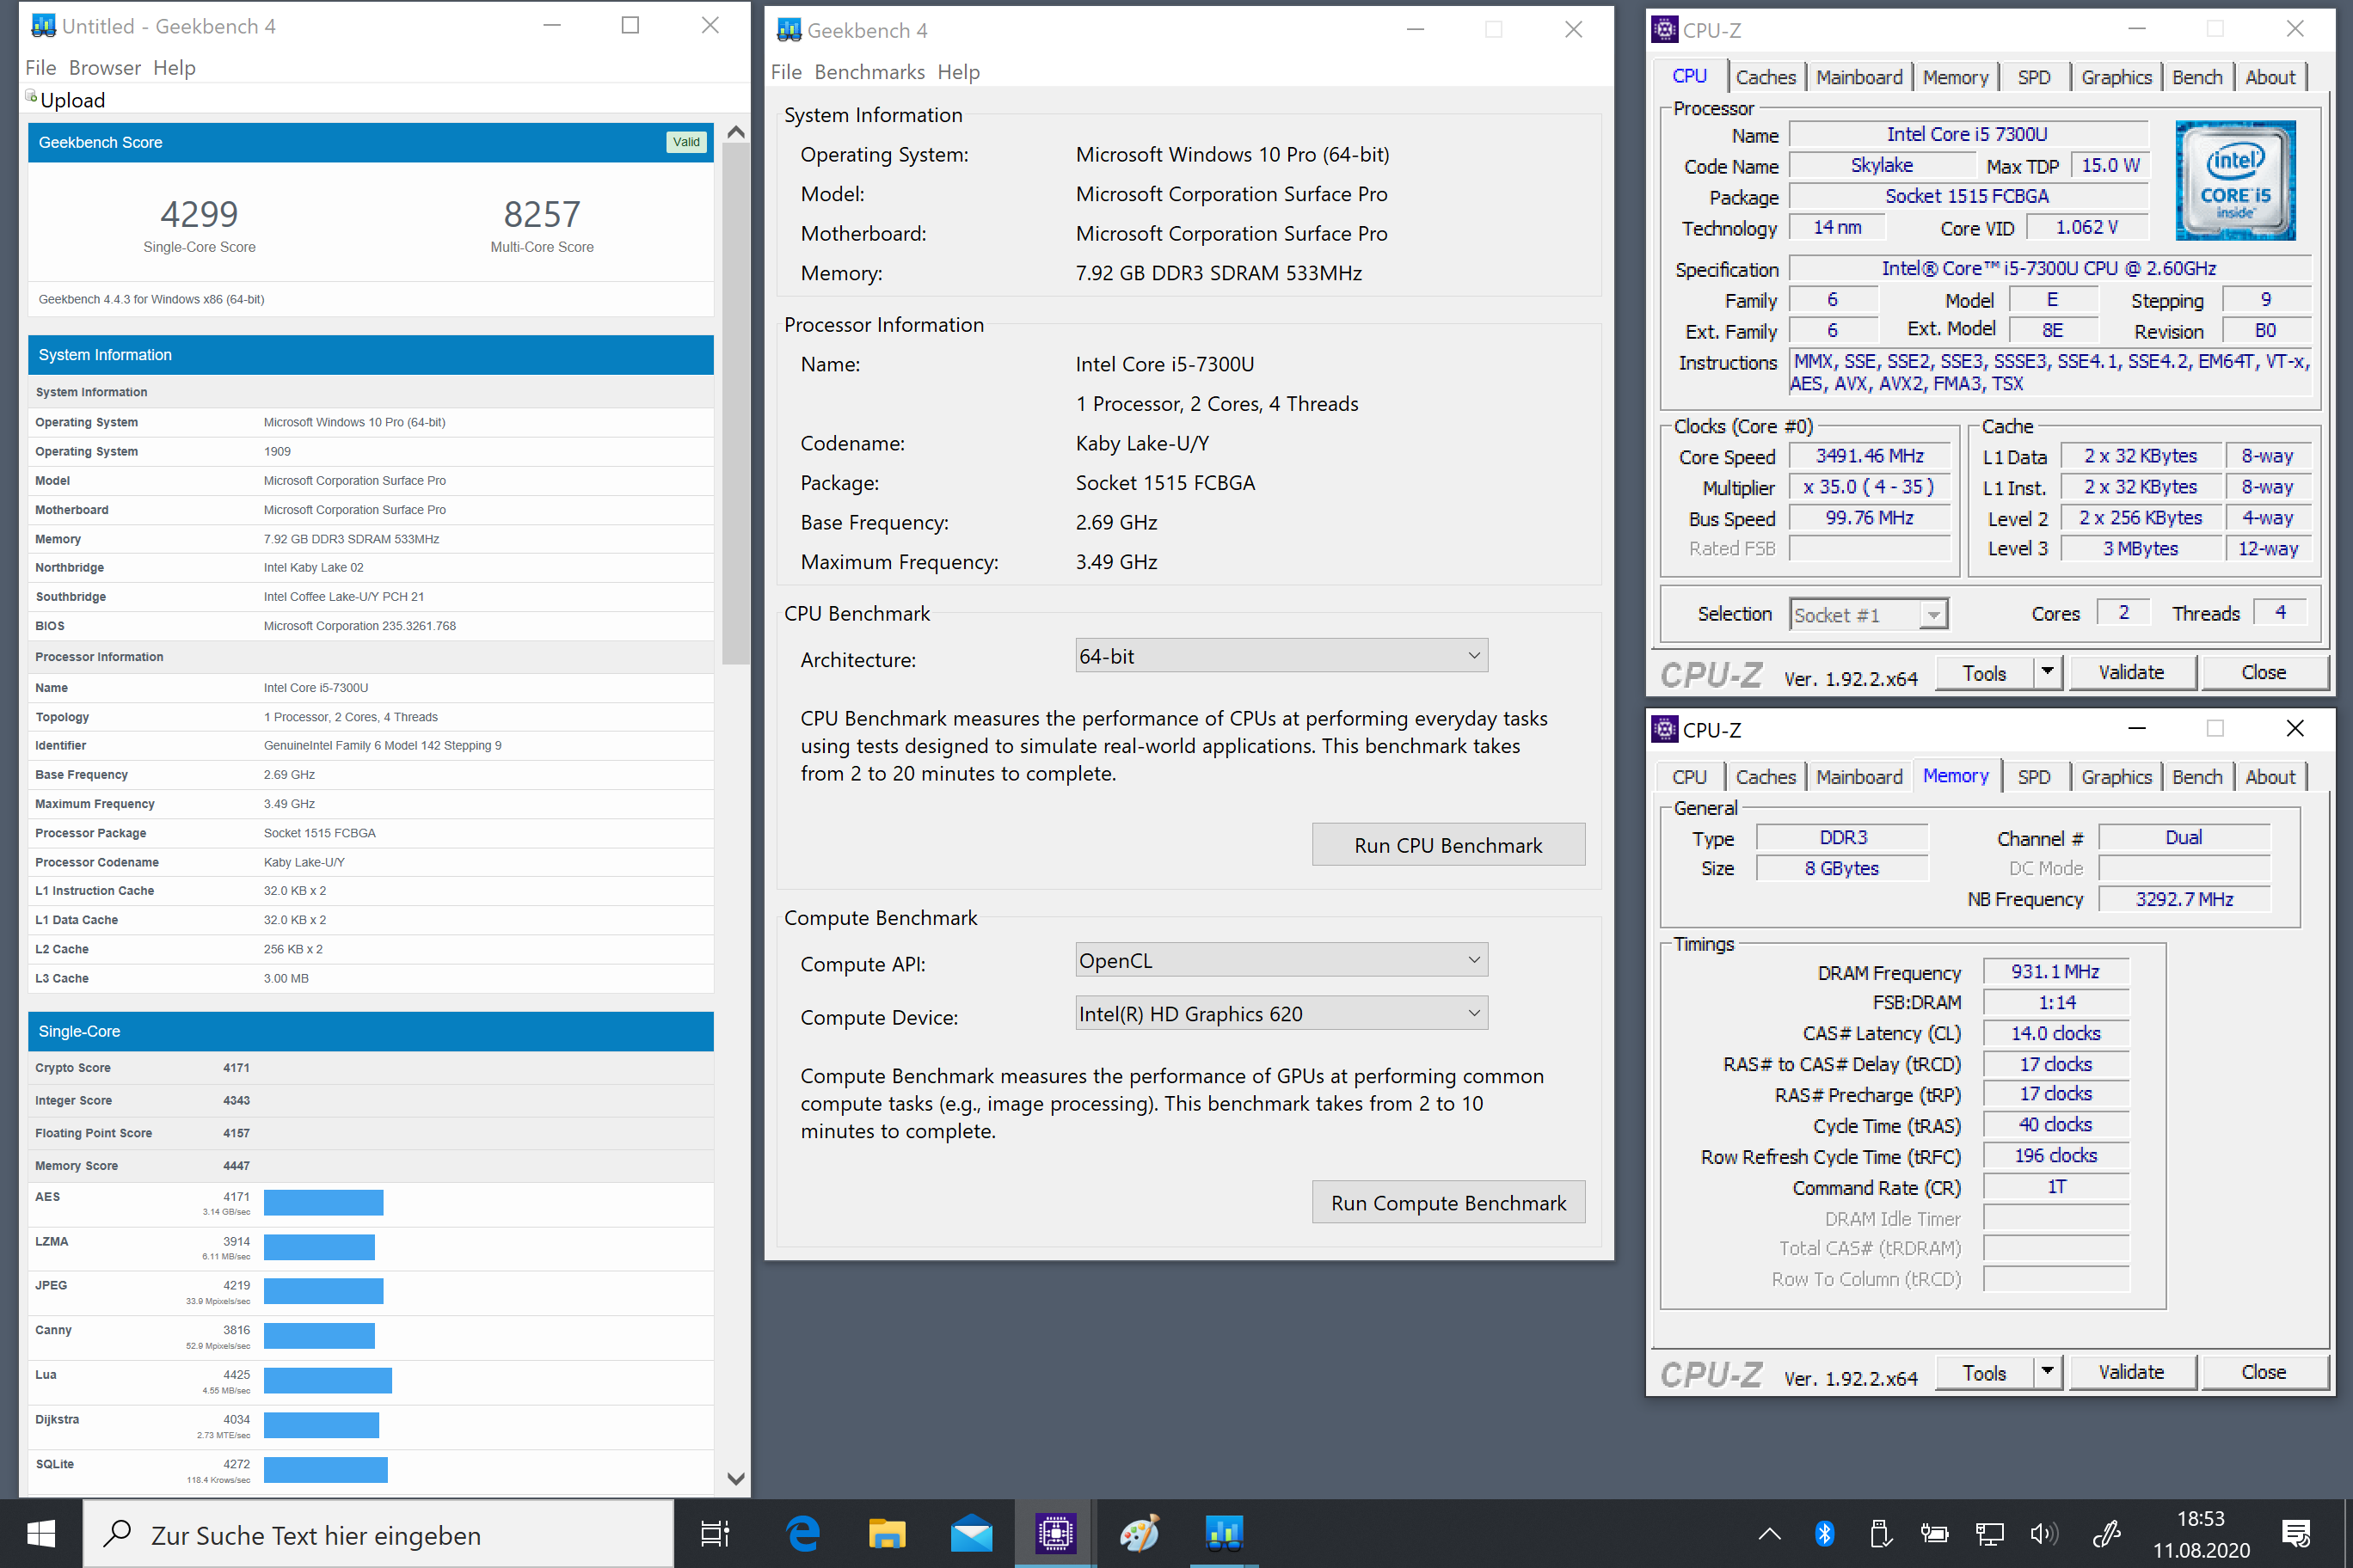
Task: Click the top CPU-Z window title icon
Action: coord(1665,30)
